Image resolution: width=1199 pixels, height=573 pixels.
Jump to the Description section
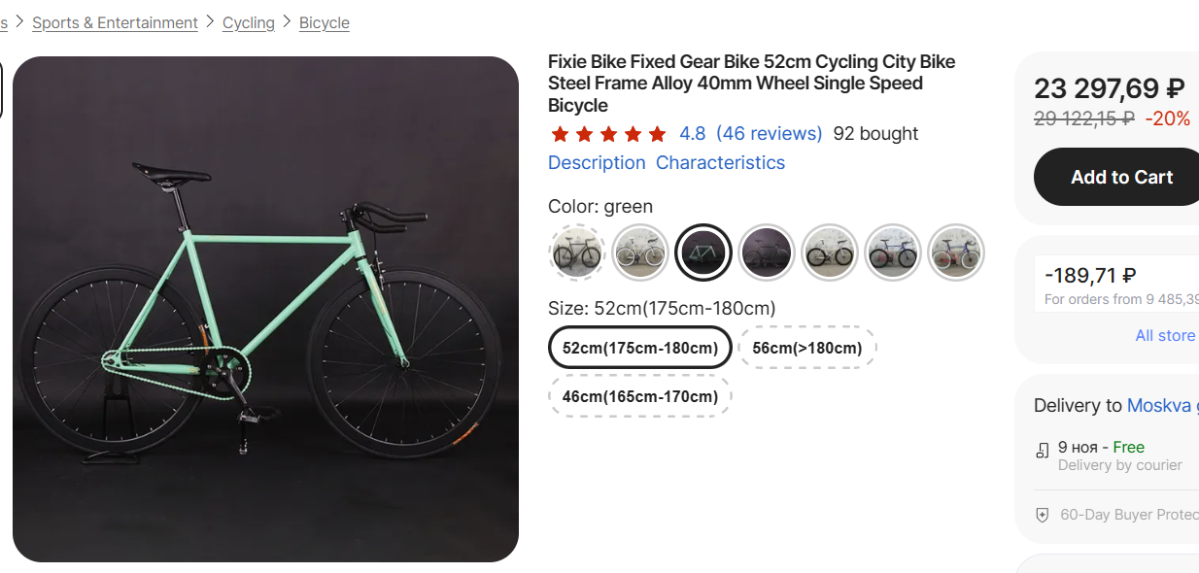(x=597, y=163)
